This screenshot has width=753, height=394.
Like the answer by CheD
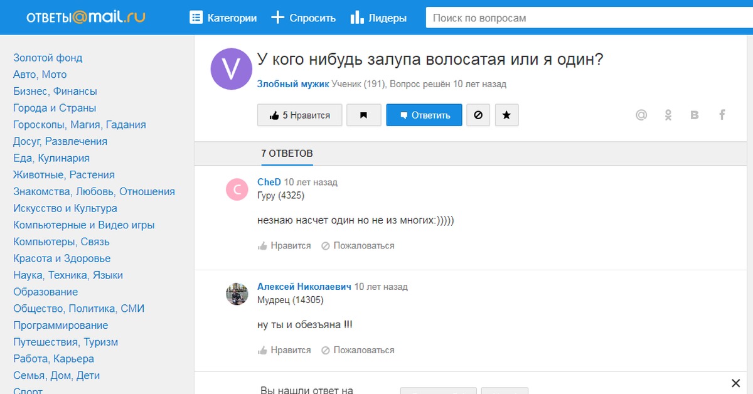coord(284,246)
